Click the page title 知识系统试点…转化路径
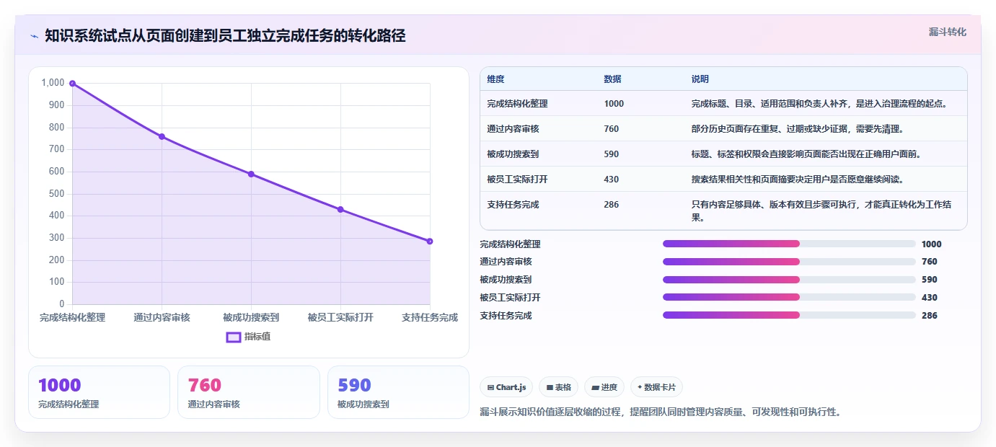This screenshot has height=447, width=996. click(225, 36)
